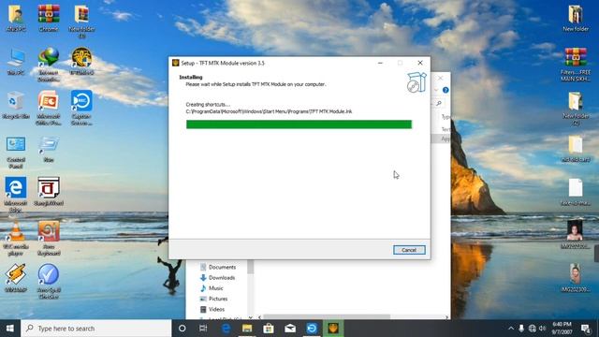
Task: Select Music in File Explorer sidebar
Action: 212,288
